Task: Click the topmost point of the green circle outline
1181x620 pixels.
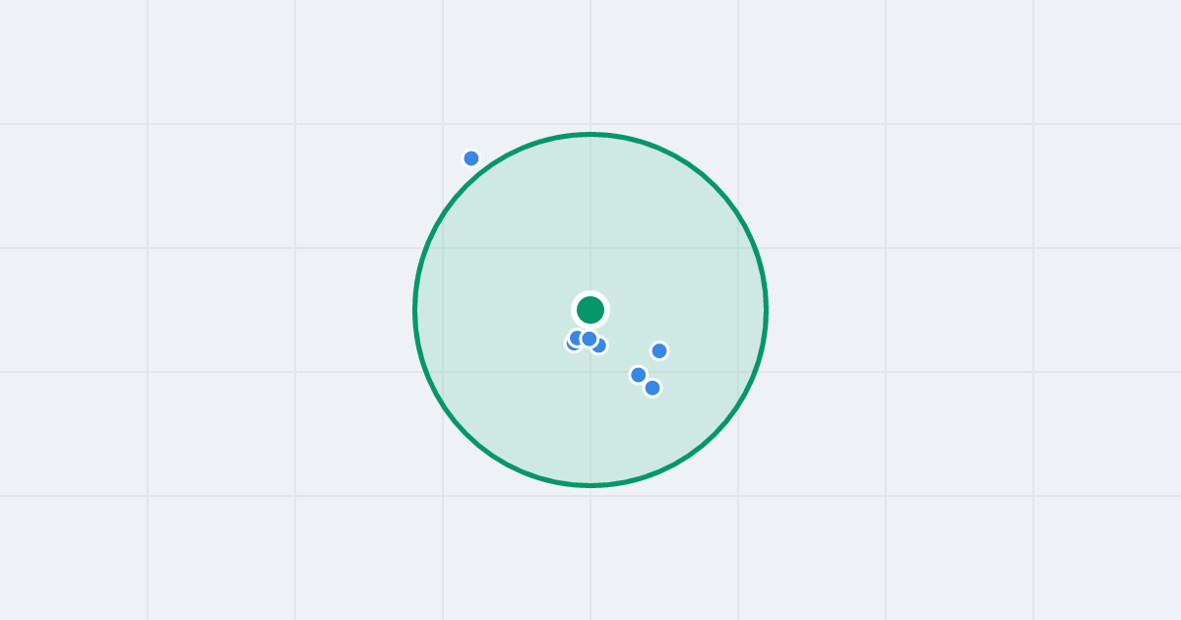Action: click(x=590, y=134)
